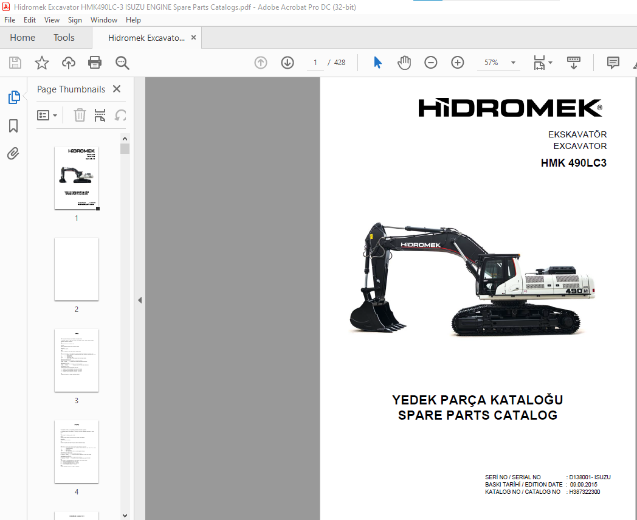
Task: Upload file to cloud icon
Action: pyautogui.click(x=68, y=63)
